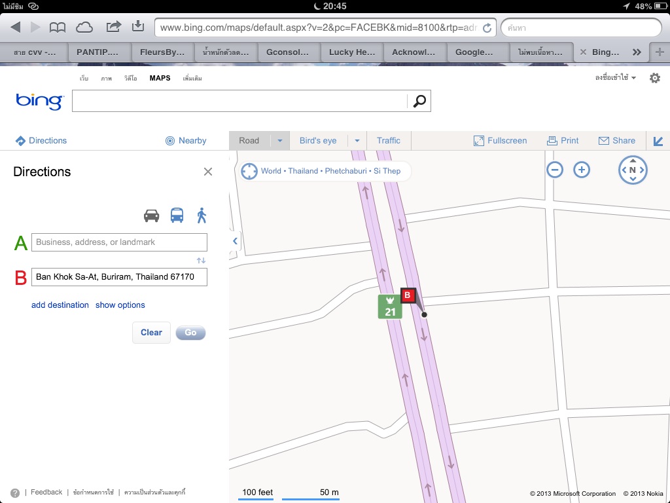Toggle the Traffic overlay
This screenshot has width=670, height=503.
tap(389, 141)
